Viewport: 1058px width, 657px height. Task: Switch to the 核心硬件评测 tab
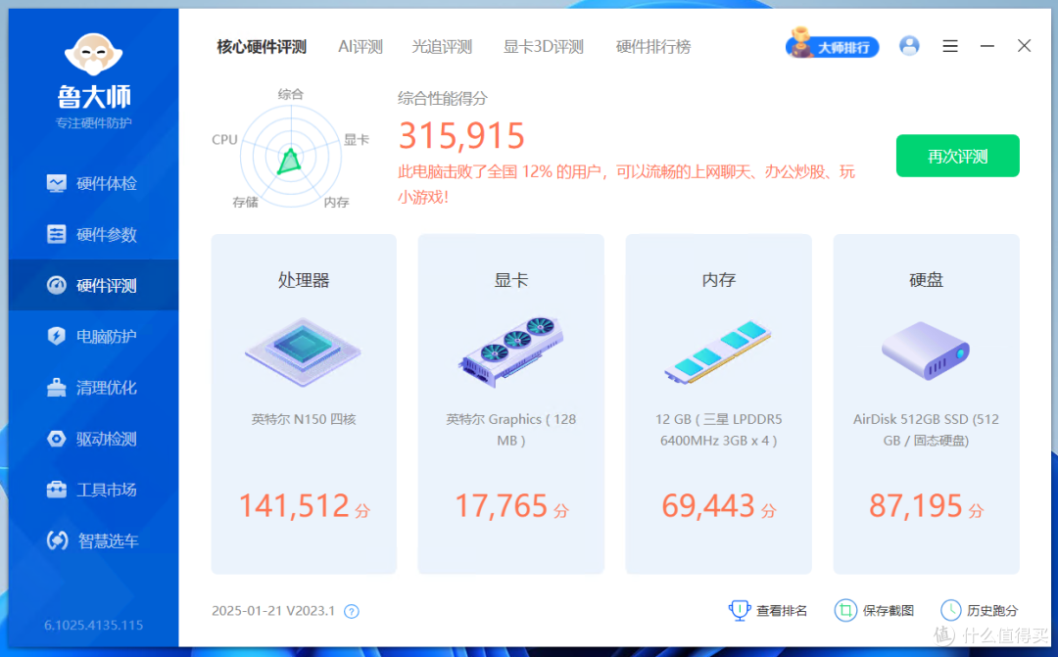point(262,47)
